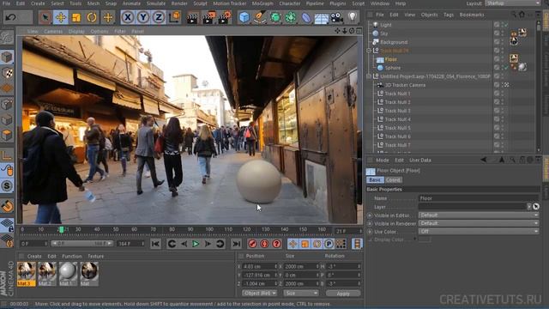The width and height of the screenshot is (549, 309).
Task: Open Object Manager Tags menu
Action: [449, 15]
